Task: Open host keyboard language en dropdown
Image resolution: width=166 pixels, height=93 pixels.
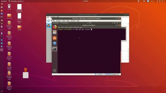Action: coord(153,1)
